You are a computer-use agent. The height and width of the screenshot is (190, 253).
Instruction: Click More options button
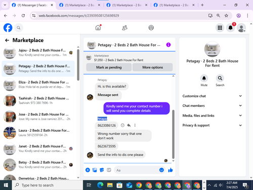pos(152,67)
